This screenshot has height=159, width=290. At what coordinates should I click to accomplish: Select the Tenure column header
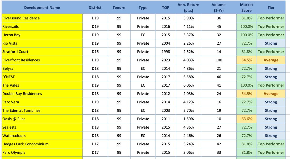pyautogui.click(x=119, y=8)
